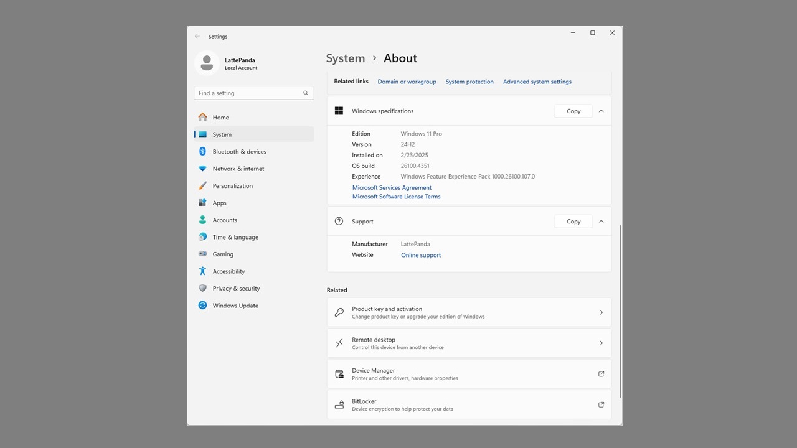Click the Find a setting search box

click(249, 93)
